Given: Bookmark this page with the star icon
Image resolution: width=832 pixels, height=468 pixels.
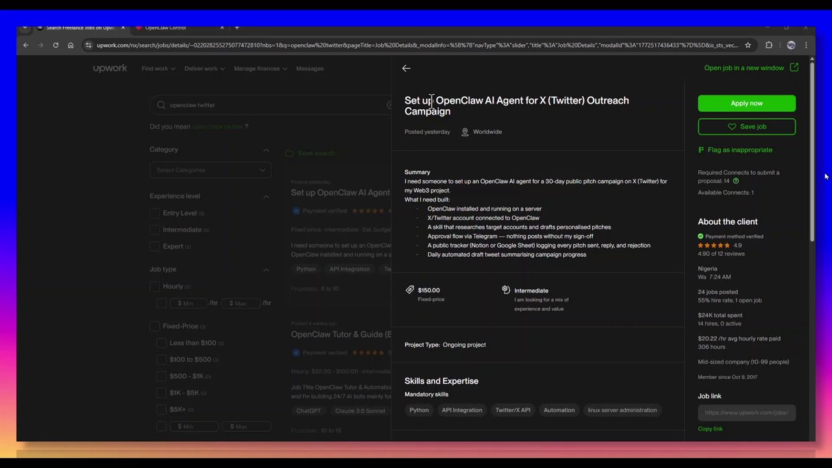Looking at the screenshot, I should [x=748, y=45].
